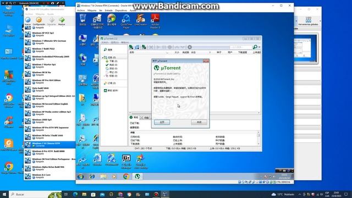Switch to Trackers tab in µTorrent detail pane

(145, 118)
